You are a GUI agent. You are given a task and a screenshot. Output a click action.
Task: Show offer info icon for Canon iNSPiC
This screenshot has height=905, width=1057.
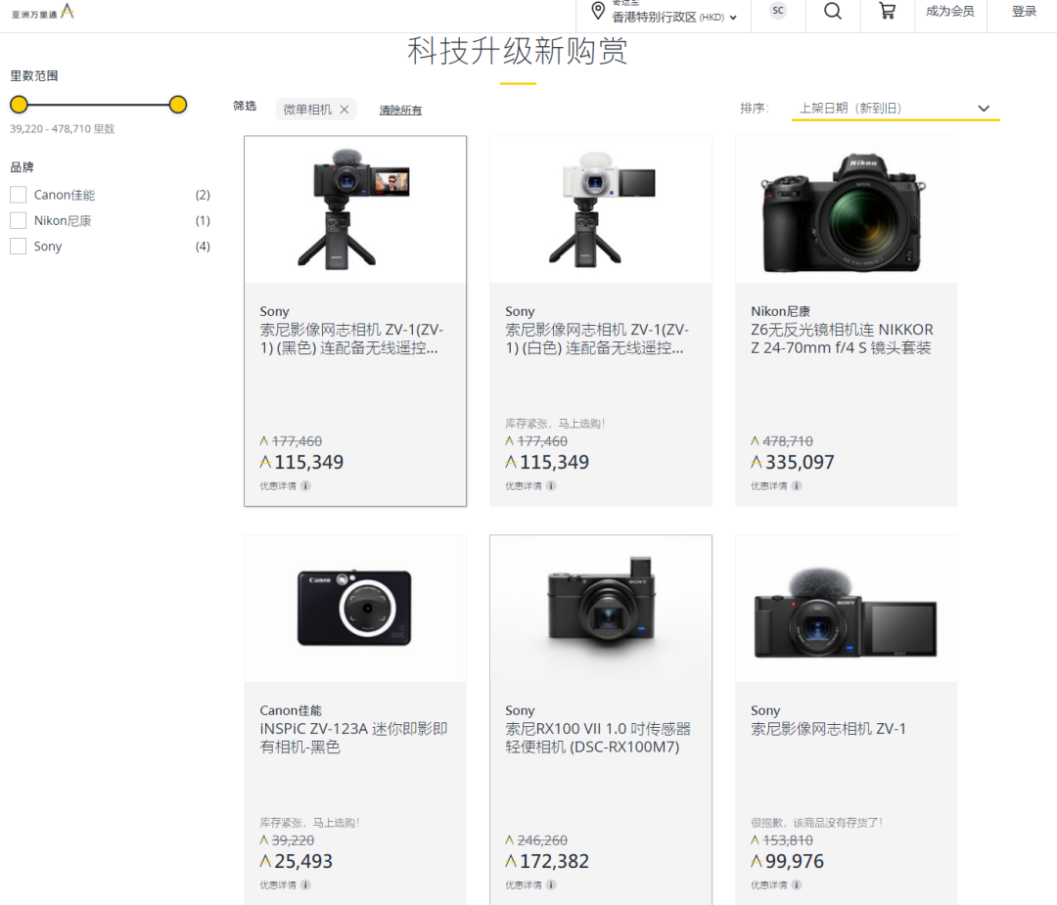pos(306,884)
